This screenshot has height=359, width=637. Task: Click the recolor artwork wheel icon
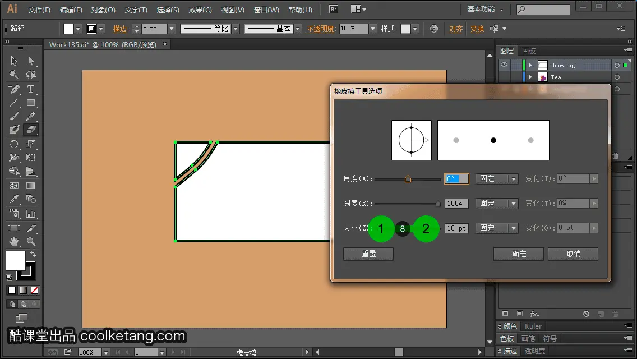click(434, 29)
